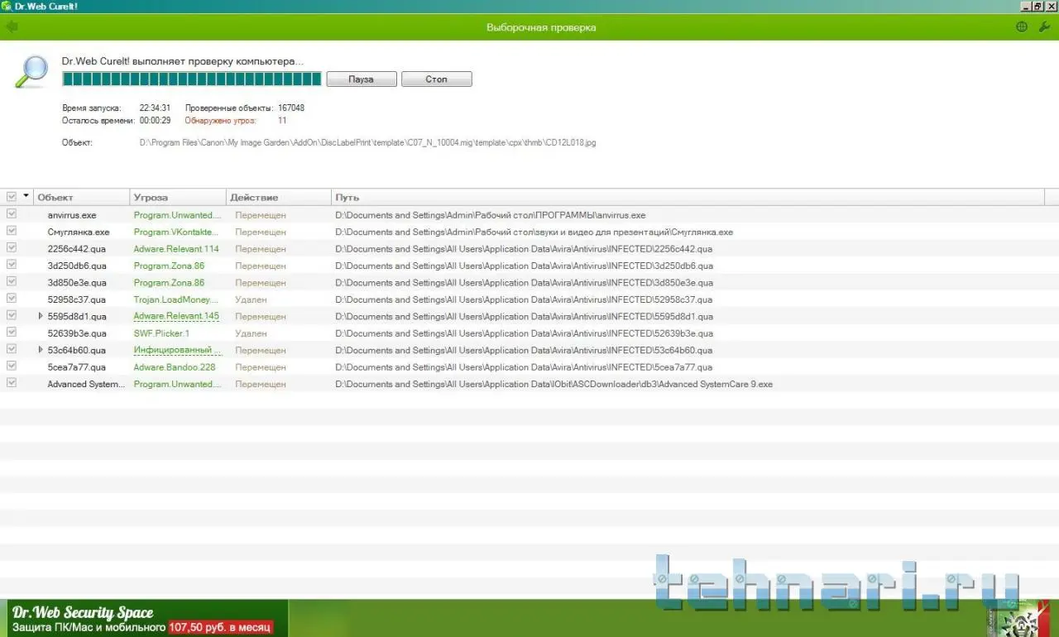Open the selection dropdown arrow beside the header checkbox
1059x637 pixels.
[26, 196]
